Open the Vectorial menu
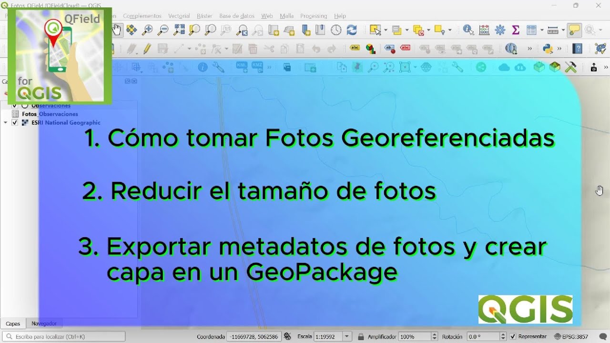Viewport: 610px width, 343px height. click(179, 16)
